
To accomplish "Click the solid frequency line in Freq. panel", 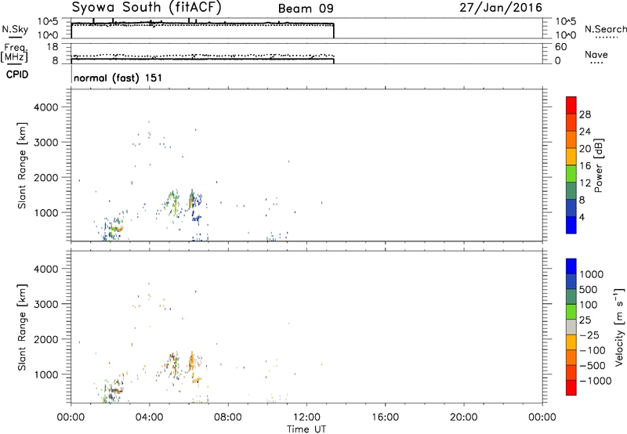I will [x=202, y=59].
